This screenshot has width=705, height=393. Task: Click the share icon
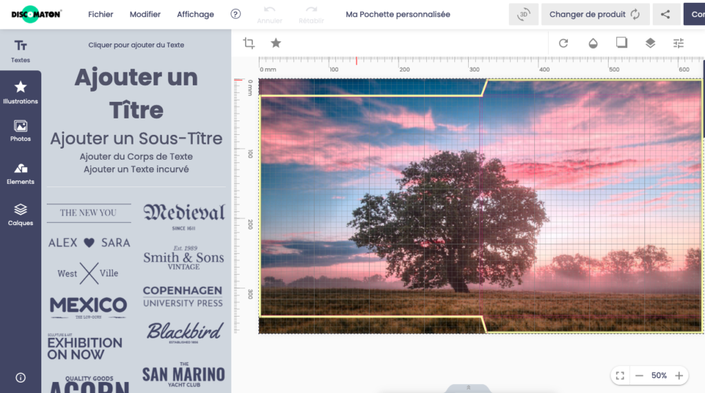[666, 14]
